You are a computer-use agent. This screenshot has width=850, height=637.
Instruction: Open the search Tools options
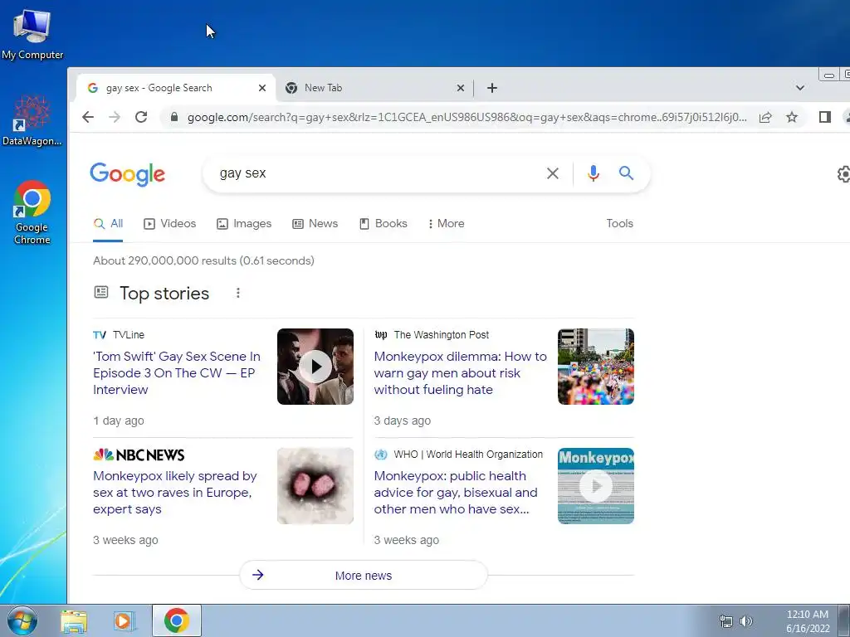(x=619, y=224)
